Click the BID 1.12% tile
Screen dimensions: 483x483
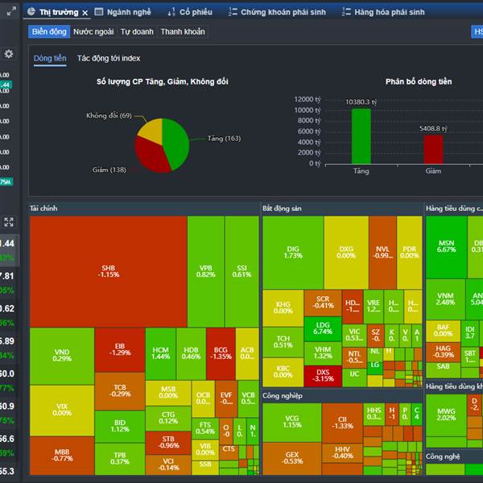point(120,427)
